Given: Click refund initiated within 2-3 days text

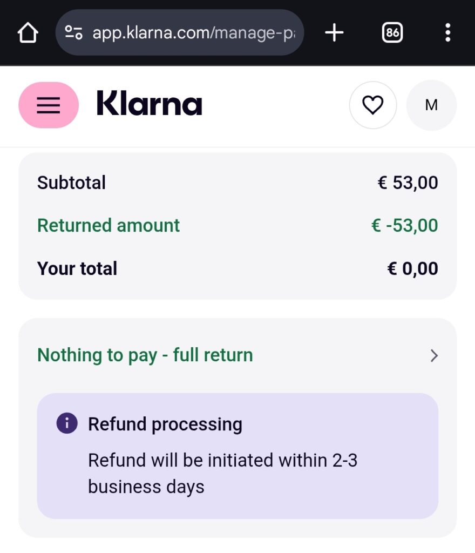Looking at the screenshot, I should click(x=223, y=473).
